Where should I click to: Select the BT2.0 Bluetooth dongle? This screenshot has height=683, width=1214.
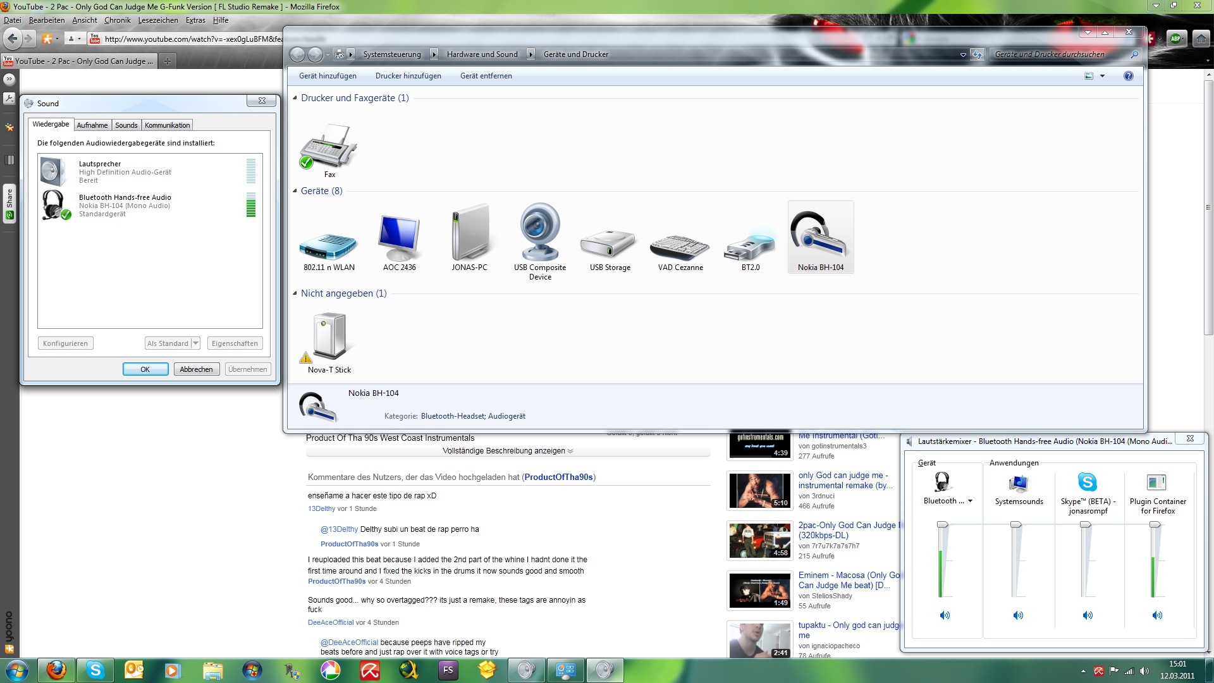751,247
